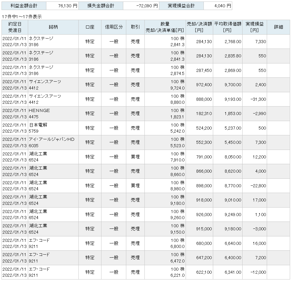This screenshot has width=291, height=281.
Task: Click the 2,874.5 unit price value
Action: coord(177,73)
